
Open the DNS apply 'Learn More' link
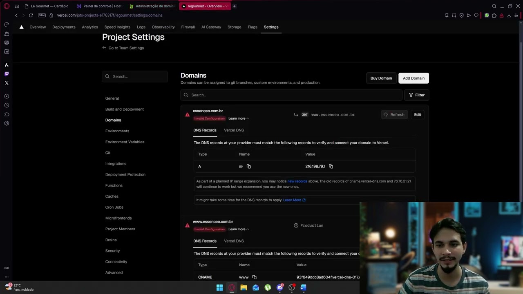(x=294, y=200)
